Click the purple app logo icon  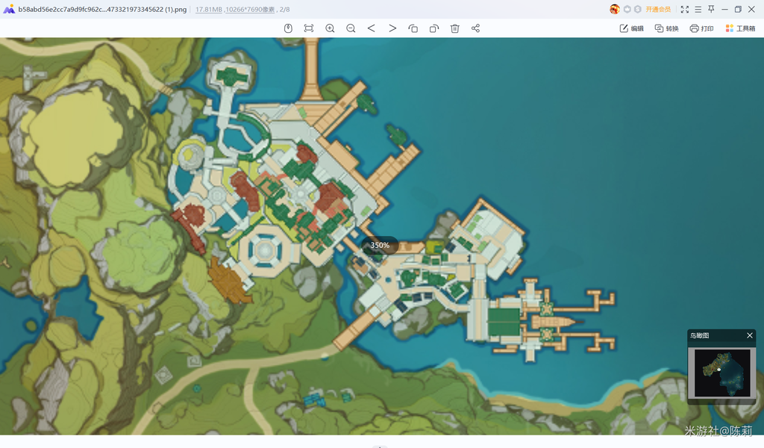[9, 9]
